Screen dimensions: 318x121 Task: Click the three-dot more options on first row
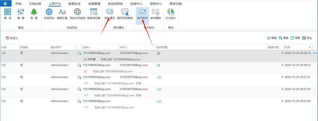click(x=315, y=53)
